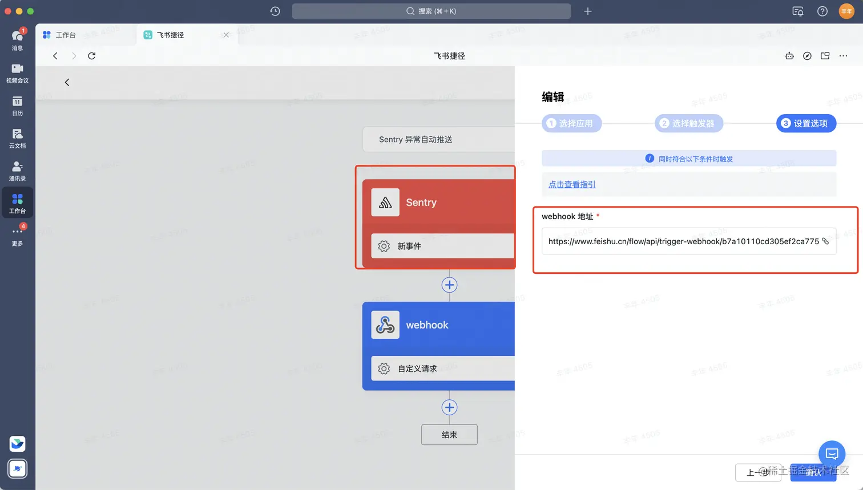Screen dimensions: 863x490
Task: Open page in new window icon
Action: click(825, 56)
